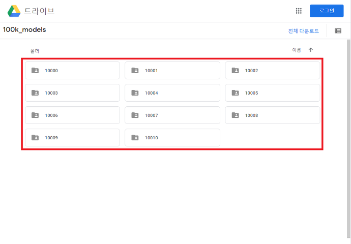This screenshot has width=351, height=244.
Task: Click the shared folder icon of 10005
Action: coord(235,93)
